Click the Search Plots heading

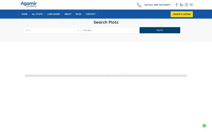tap(106, 22)
